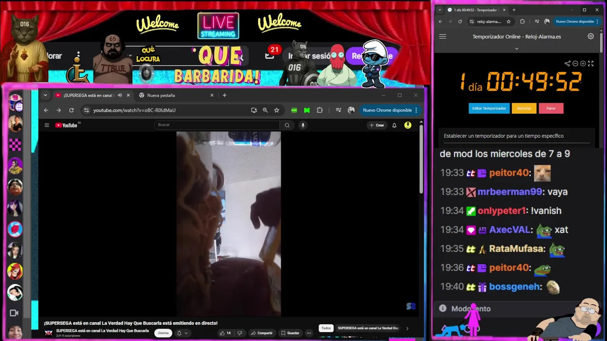This screenshot has height=341, width=607.
Task: Click the Editar Temporizador button
Action: [489, 108]
